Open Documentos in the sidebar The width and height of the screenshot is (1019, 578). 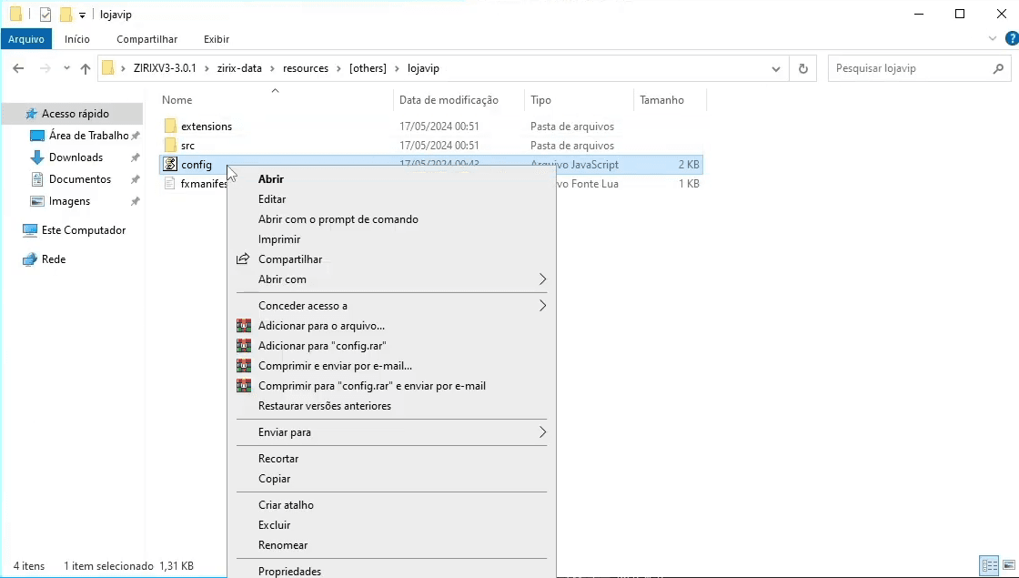coord(80,179)
